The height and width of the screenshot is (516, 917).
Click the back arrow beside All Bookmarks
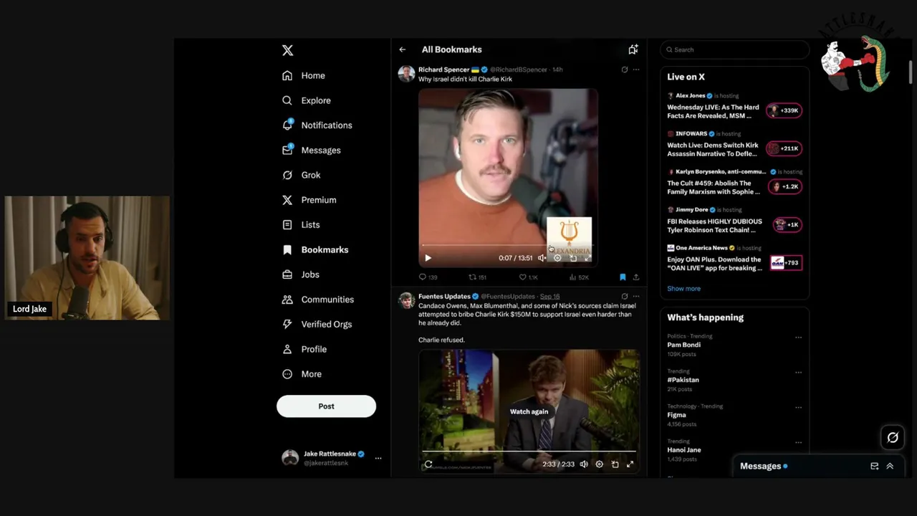(403, 49)
